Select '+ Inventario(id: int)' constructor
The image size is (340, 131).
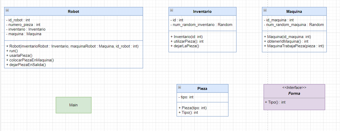coord(187,37)
